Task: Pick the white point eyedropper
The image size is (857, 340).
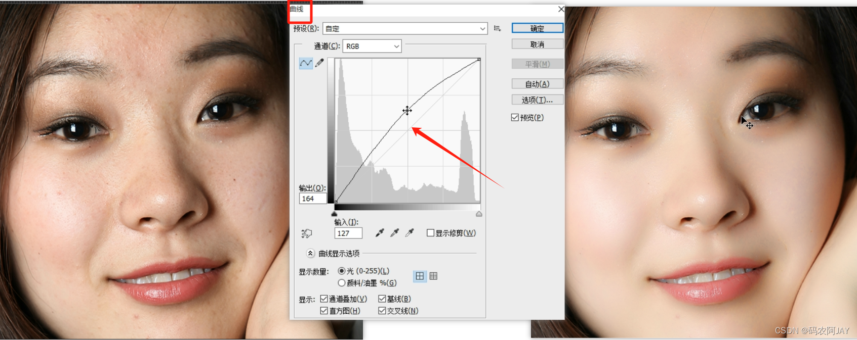Action: point(410,233)
